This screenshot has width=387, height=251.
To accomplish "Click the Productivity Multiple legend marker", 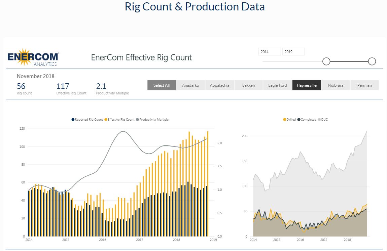I will (x=137, y=120).
